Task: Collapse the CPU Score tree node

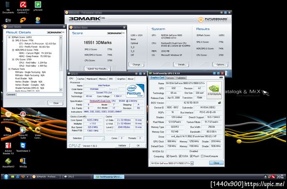Action: pyautogui.click(x=13, y=59)
